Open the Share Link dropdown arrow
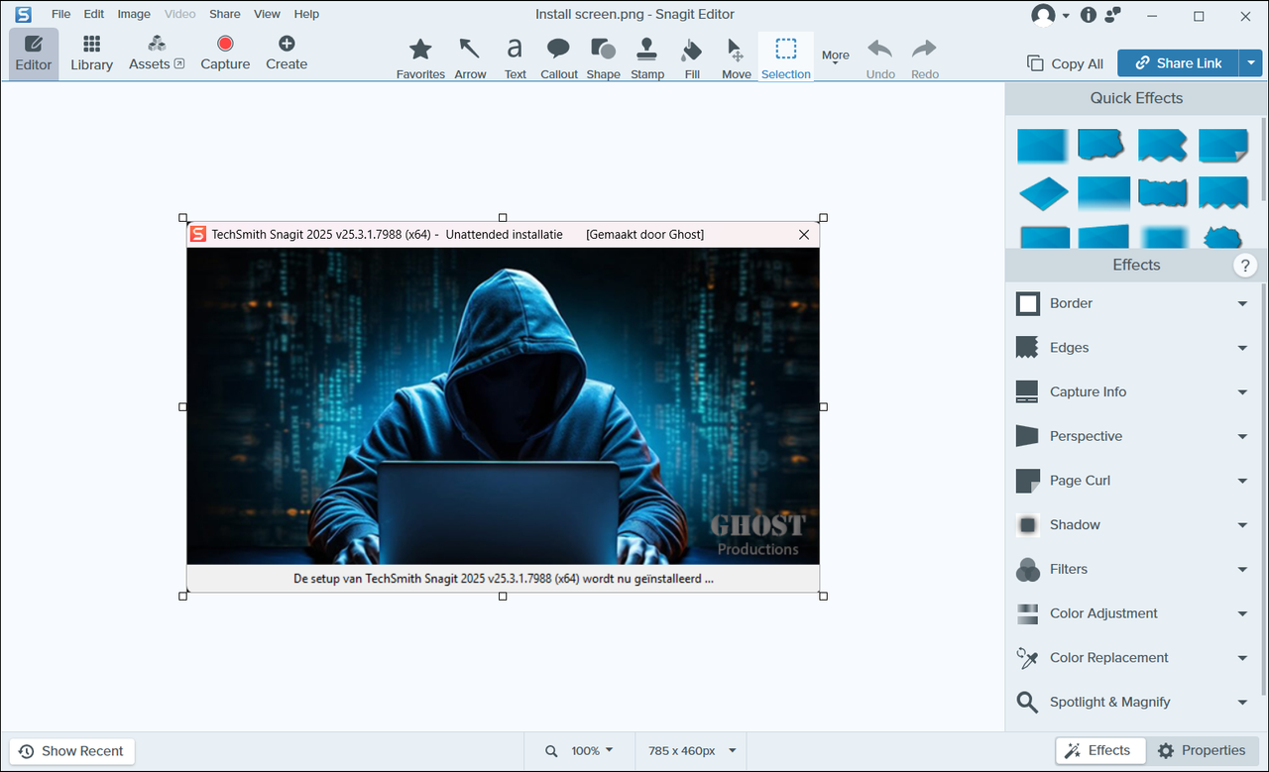Image resolution: width=1269 pixels, height=772 pixels. coord(1249,63)
